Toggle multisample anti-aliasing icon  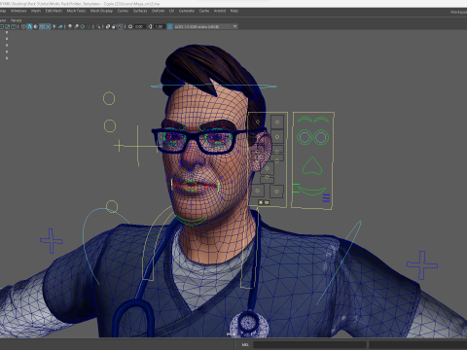(x=83, y=26)
